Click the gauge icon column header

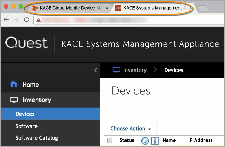[x=145, y=140]
